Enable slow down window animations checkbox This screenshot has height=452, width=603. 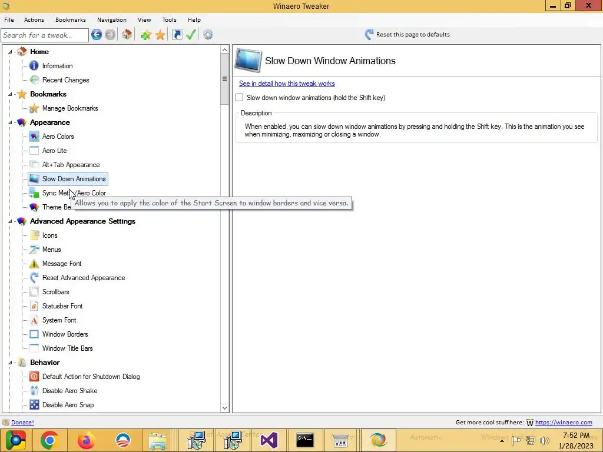[x=239, y=98]
